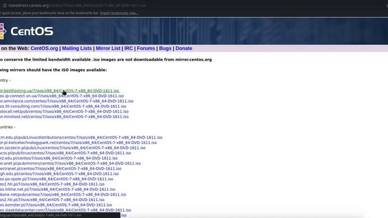Screen dimensions: 388x218
Task: Click the text about conserving limited bandwidth
Action: (x=106, y=59)
